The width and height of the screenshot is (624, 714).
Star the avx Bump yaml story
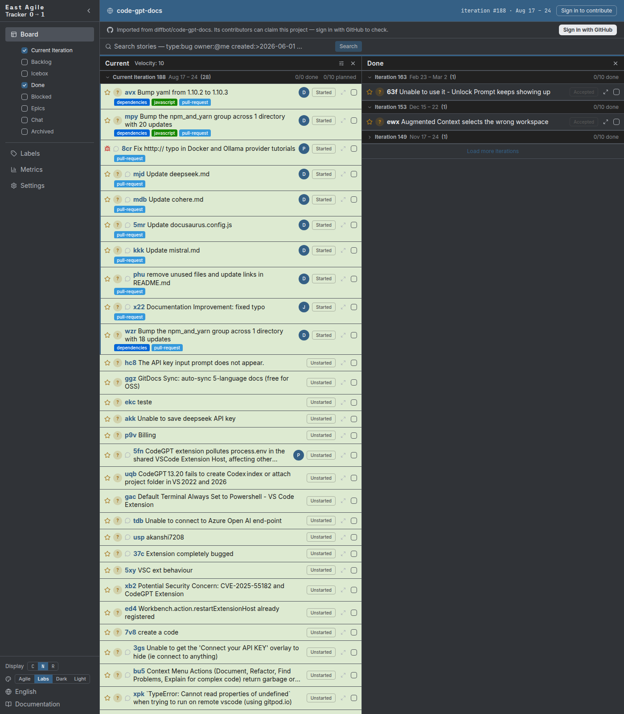coord(107,92)
